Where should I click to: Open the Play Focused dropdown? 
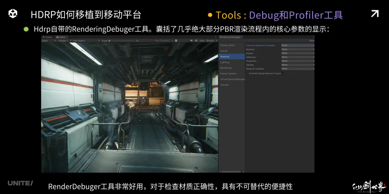[x=164, y=40]
